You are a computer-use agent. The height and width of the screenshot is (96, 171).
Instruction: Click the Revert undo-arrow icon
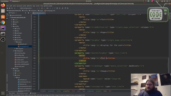(60, 8)
